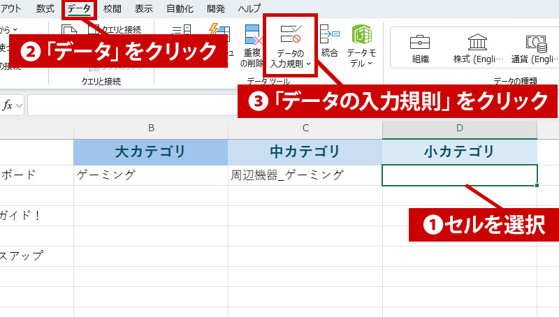Select the cell containing ゲーミング
The width and height of the screenshot is (559, 317).
151,175
